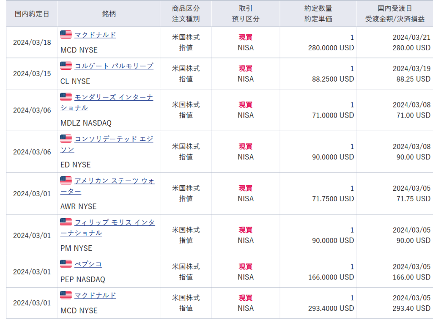Click the flag icon in the 2024/03/18 マクドナルド row
Image resolution: width=433 pixels, height=321 pixels.
(x=66, y=35)
